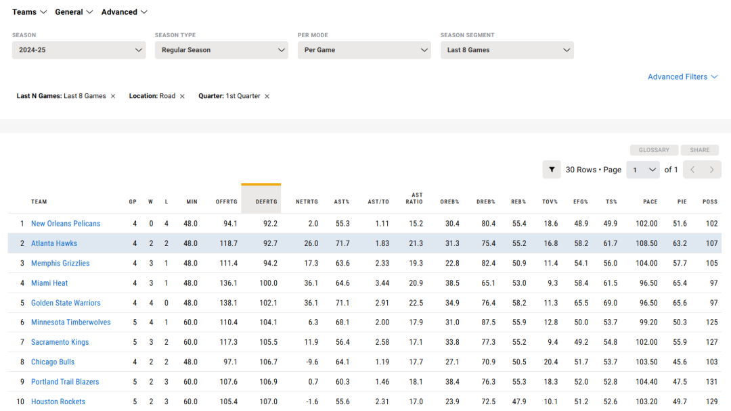This screenshot has height=411, width=731.
Task: Sort table by EFG% column
Action: click(581, 202)
